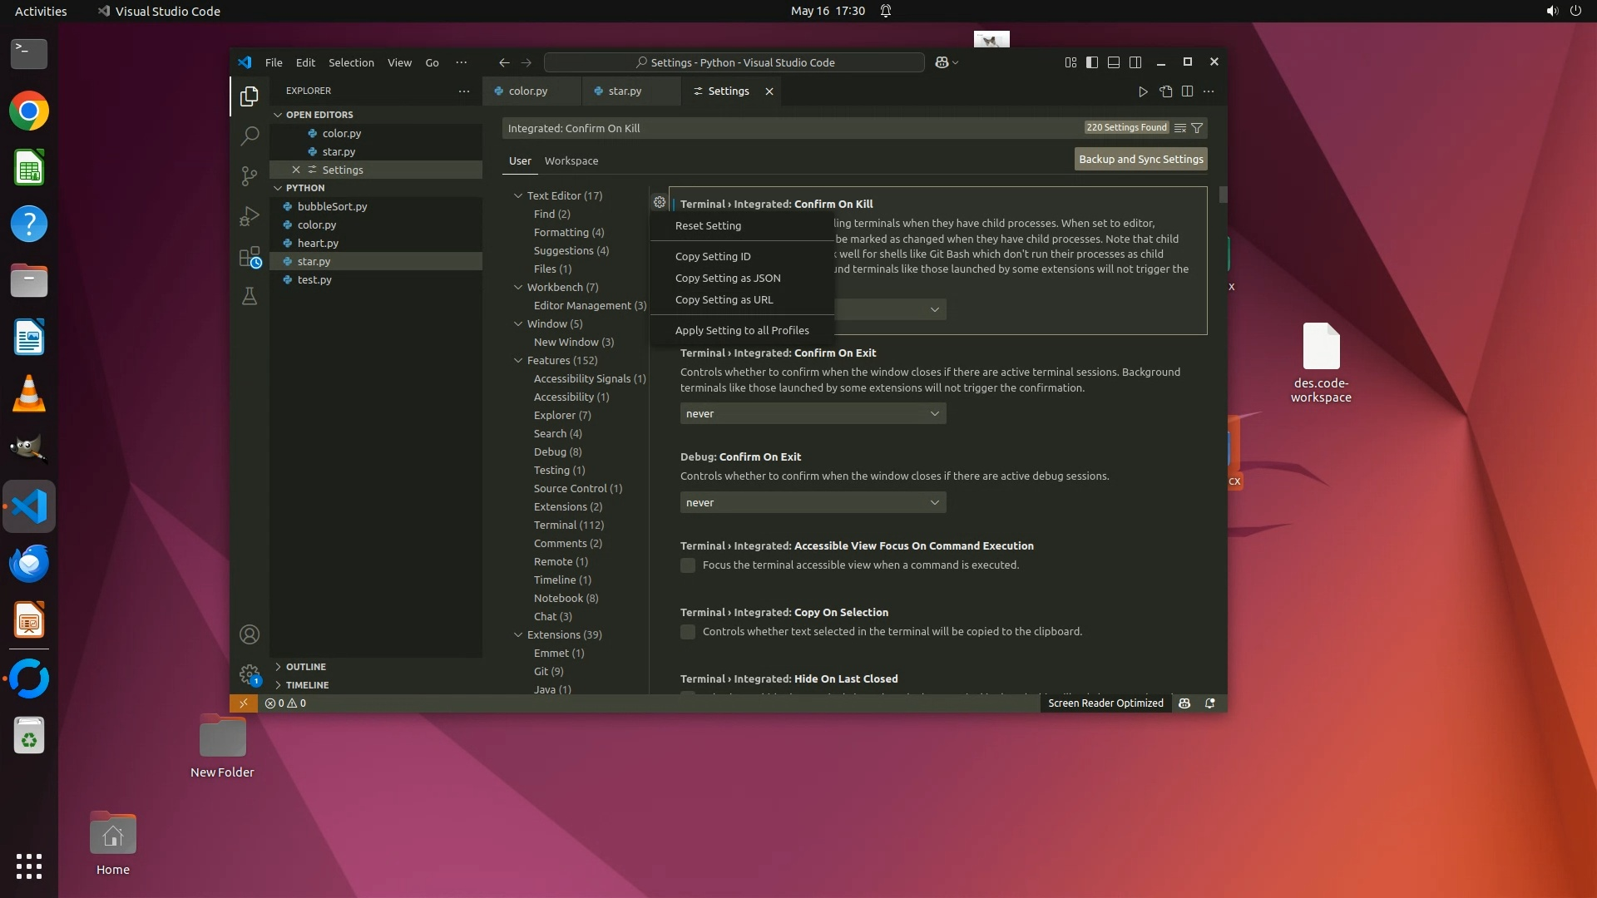Open the Testing flask icon

[x=249, y=297]
